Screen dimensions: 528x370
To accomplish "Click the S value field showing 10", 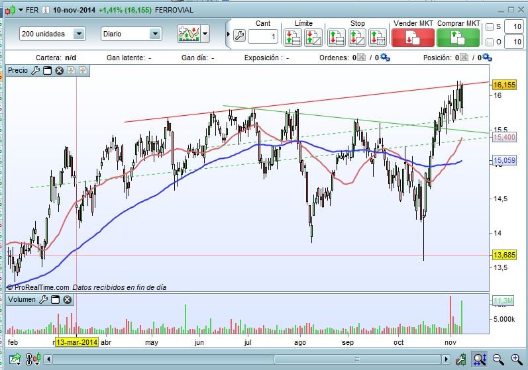I will coord(514,27).
